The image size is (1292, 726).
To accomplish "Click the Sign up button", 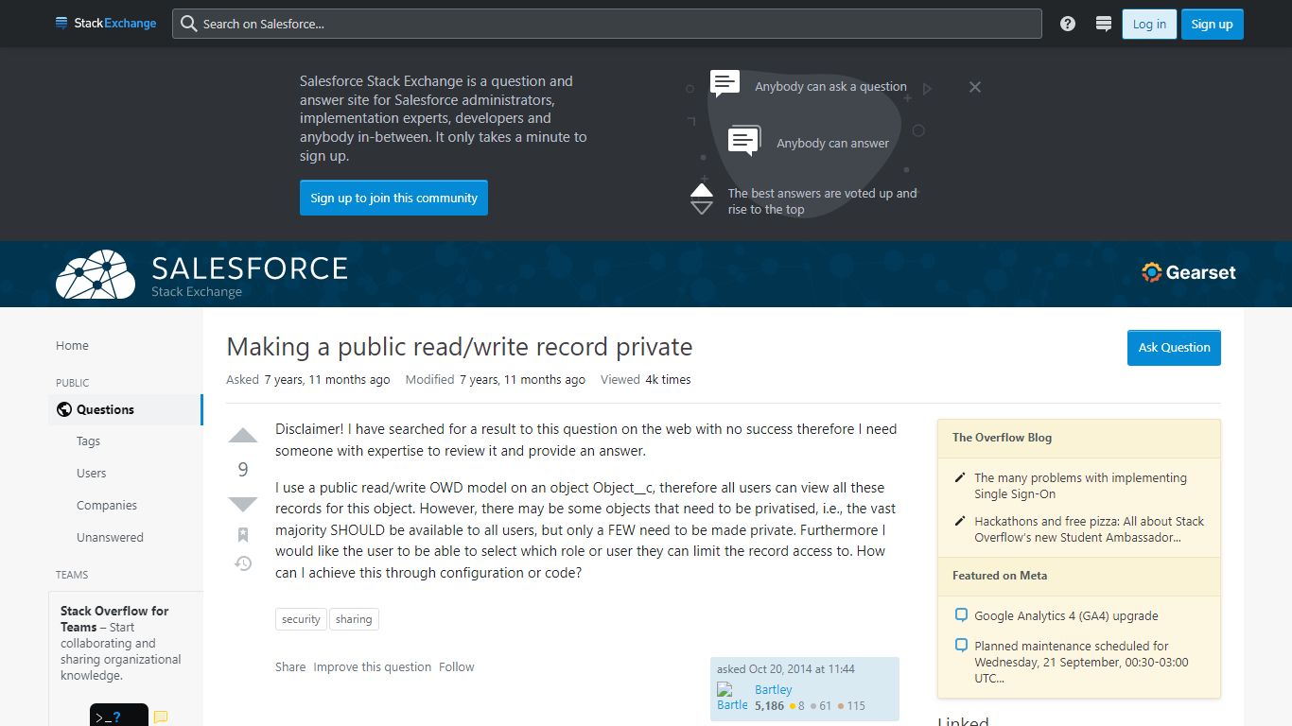I will (1212, 24).
